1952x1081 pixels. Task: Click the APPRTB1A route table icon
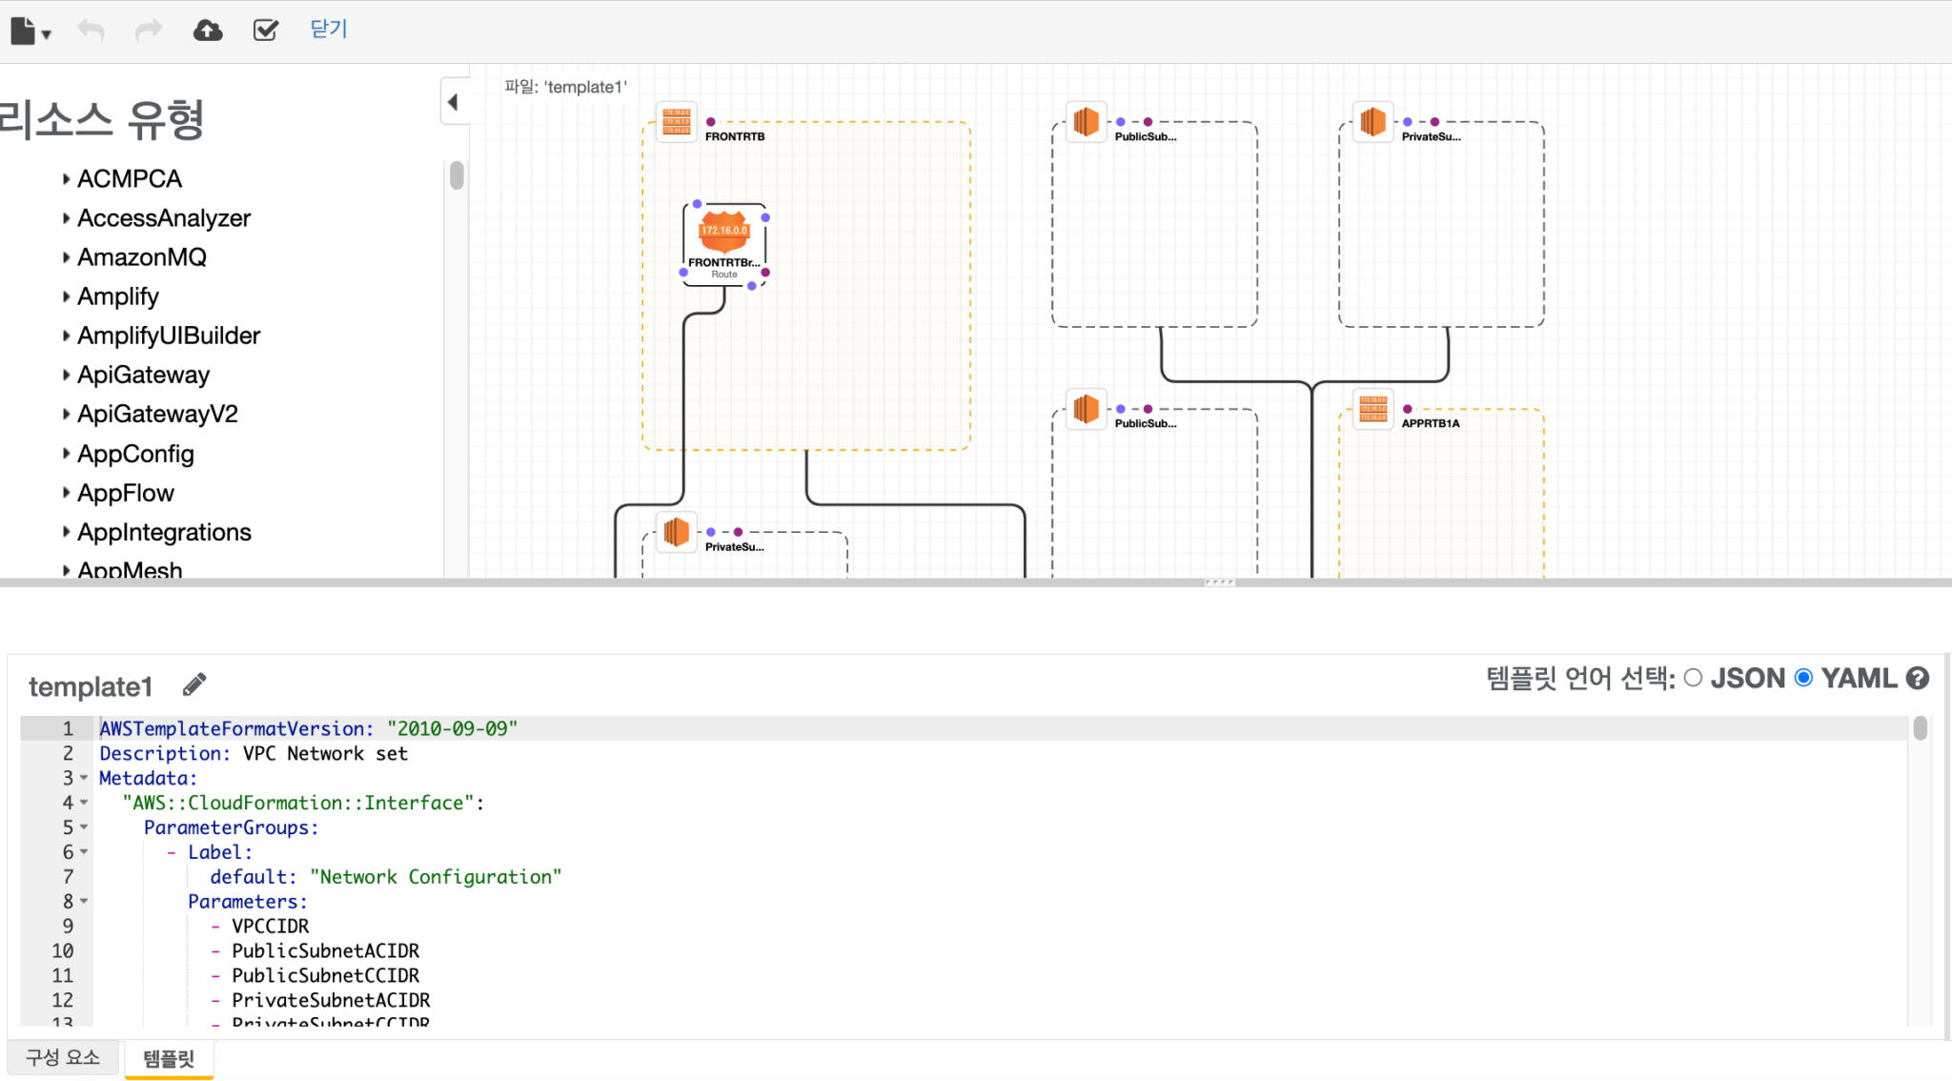(x=1372, y=409)
